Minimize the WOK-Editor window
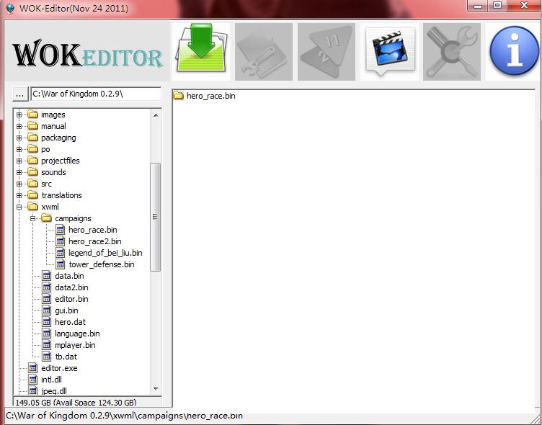The image size is (542, 425). pos(478,6)
